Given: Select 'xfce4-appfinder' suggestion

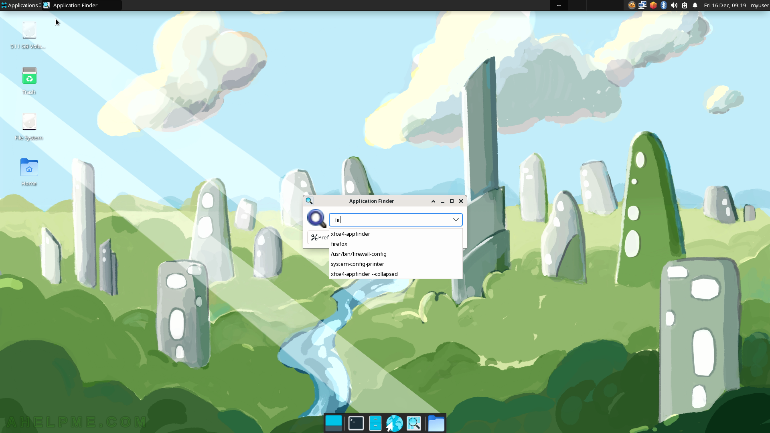Looking at the screenshot, I should (x=396, y=234).
